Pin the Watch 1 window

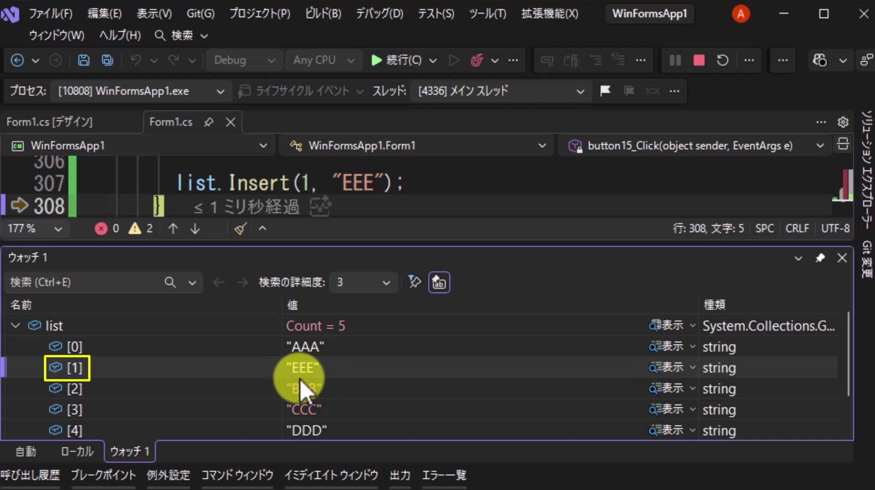click(x=820, y=258)
